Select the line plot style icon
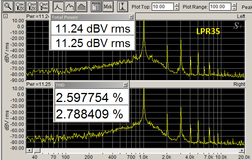 click(58, 7)
